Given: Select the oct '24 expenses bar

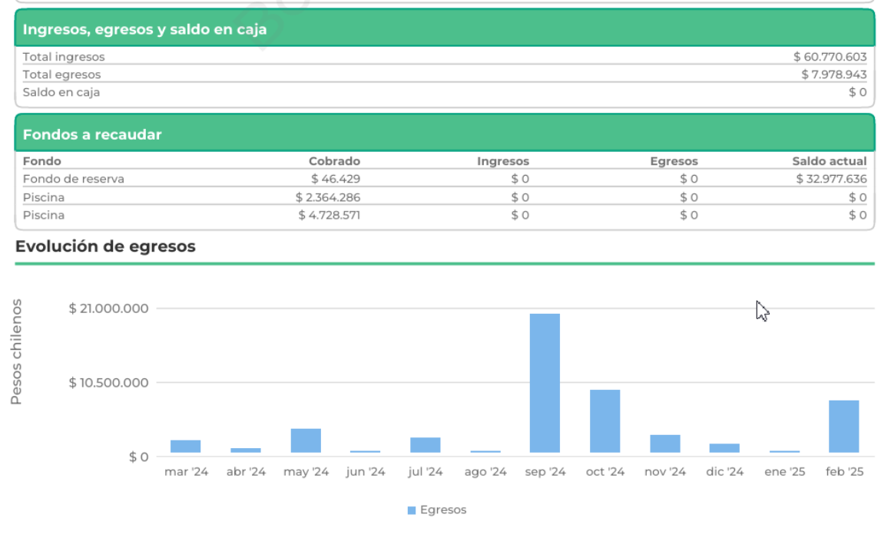Looking at the screenshot, I should [x=604, y=421].
